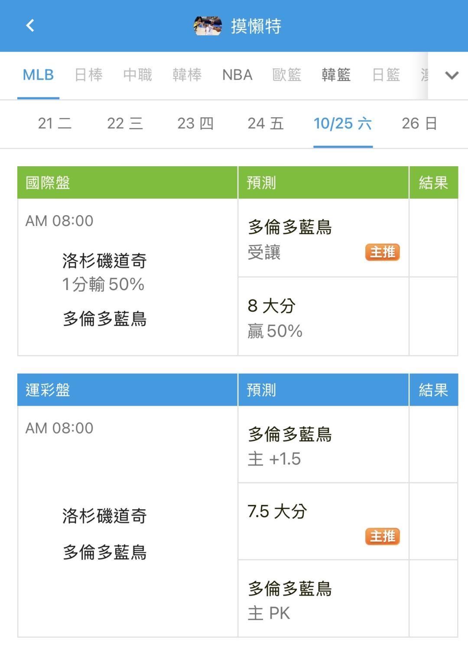Open the 歐籃 league tab
Screen dimensions: 468x665
point(286,75)
